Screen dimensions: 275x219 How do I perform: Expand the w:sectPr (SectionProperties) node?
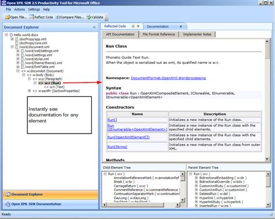[30, 91]
